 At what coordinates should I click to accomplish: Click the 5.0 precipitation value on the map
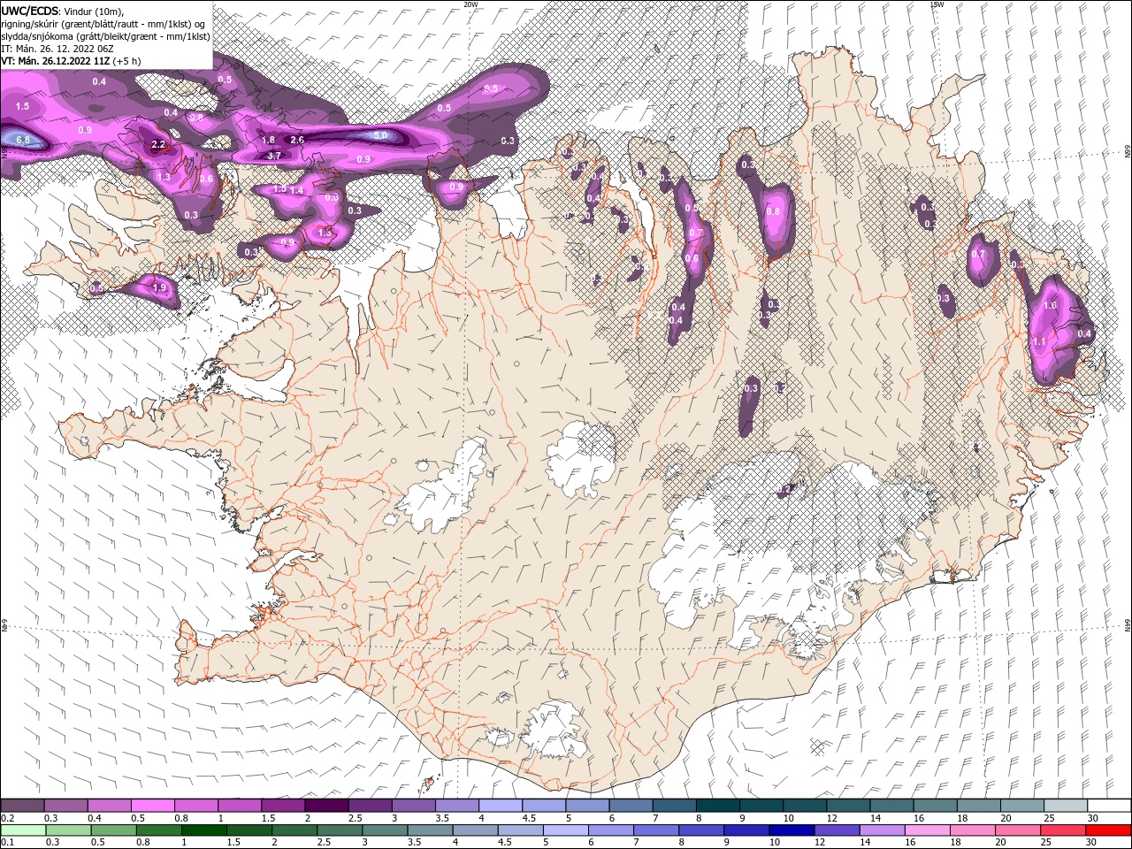(380, 135)
